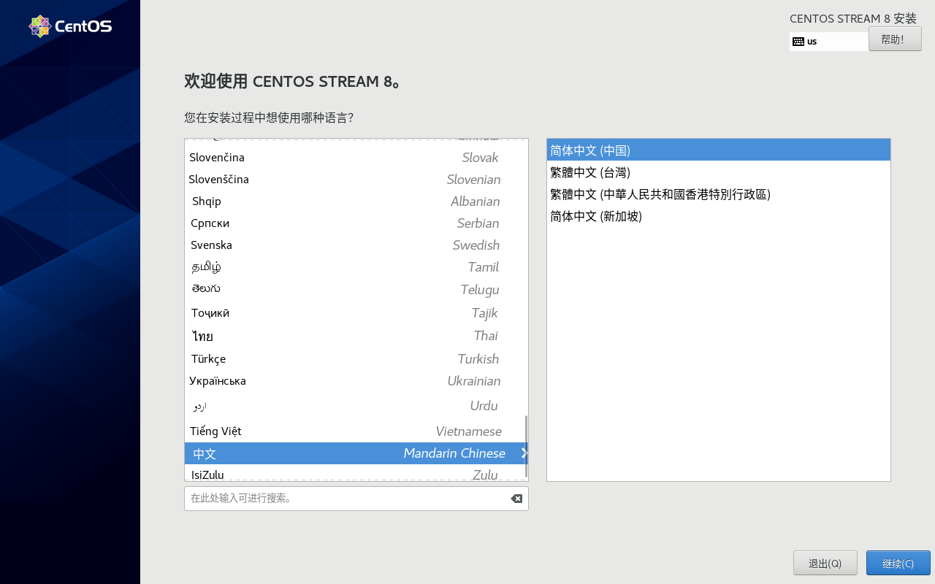Select Српски Serbian language

pyautogui.click(x=356, y=223)
